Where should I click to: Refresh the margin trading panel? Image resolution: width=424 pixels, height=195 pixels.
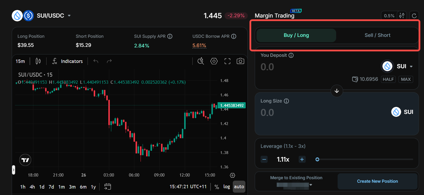point(414,16)
